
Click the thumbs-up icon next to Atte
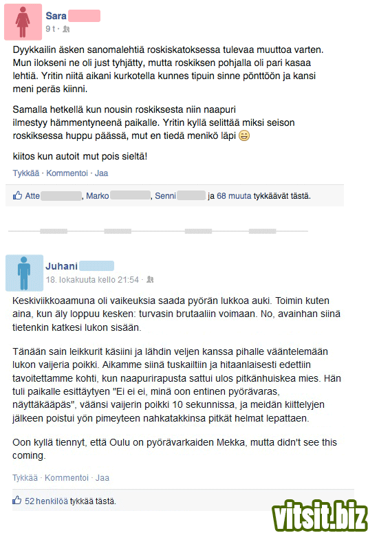pos(17,195)
